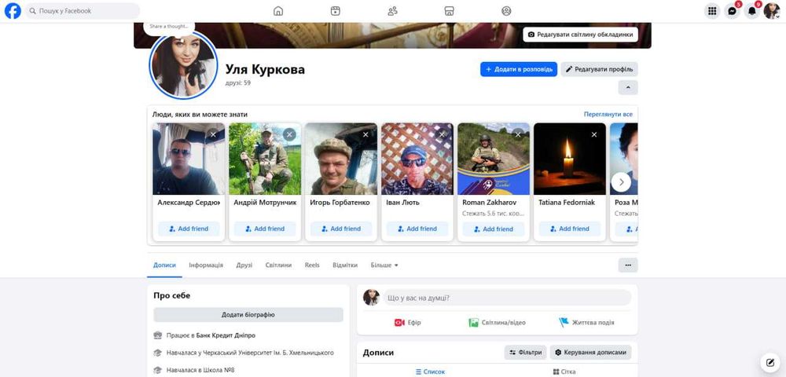Open Переглянути все suggestions link

click(x=608, y=114)
